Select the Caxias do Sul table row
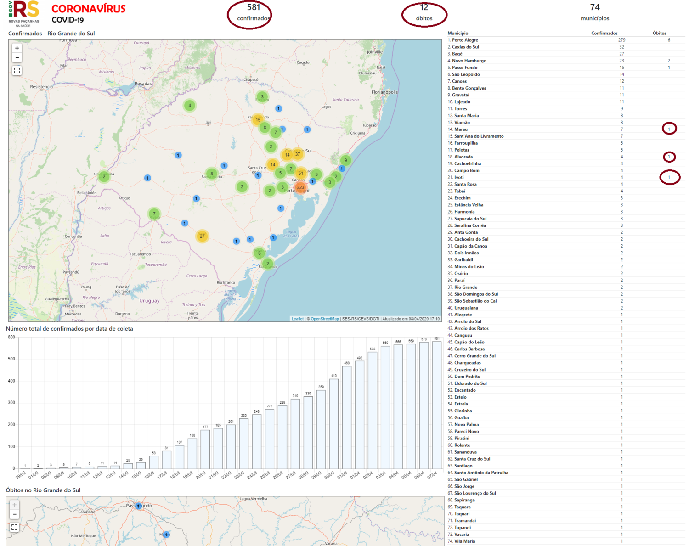 (x=566, y=47)
